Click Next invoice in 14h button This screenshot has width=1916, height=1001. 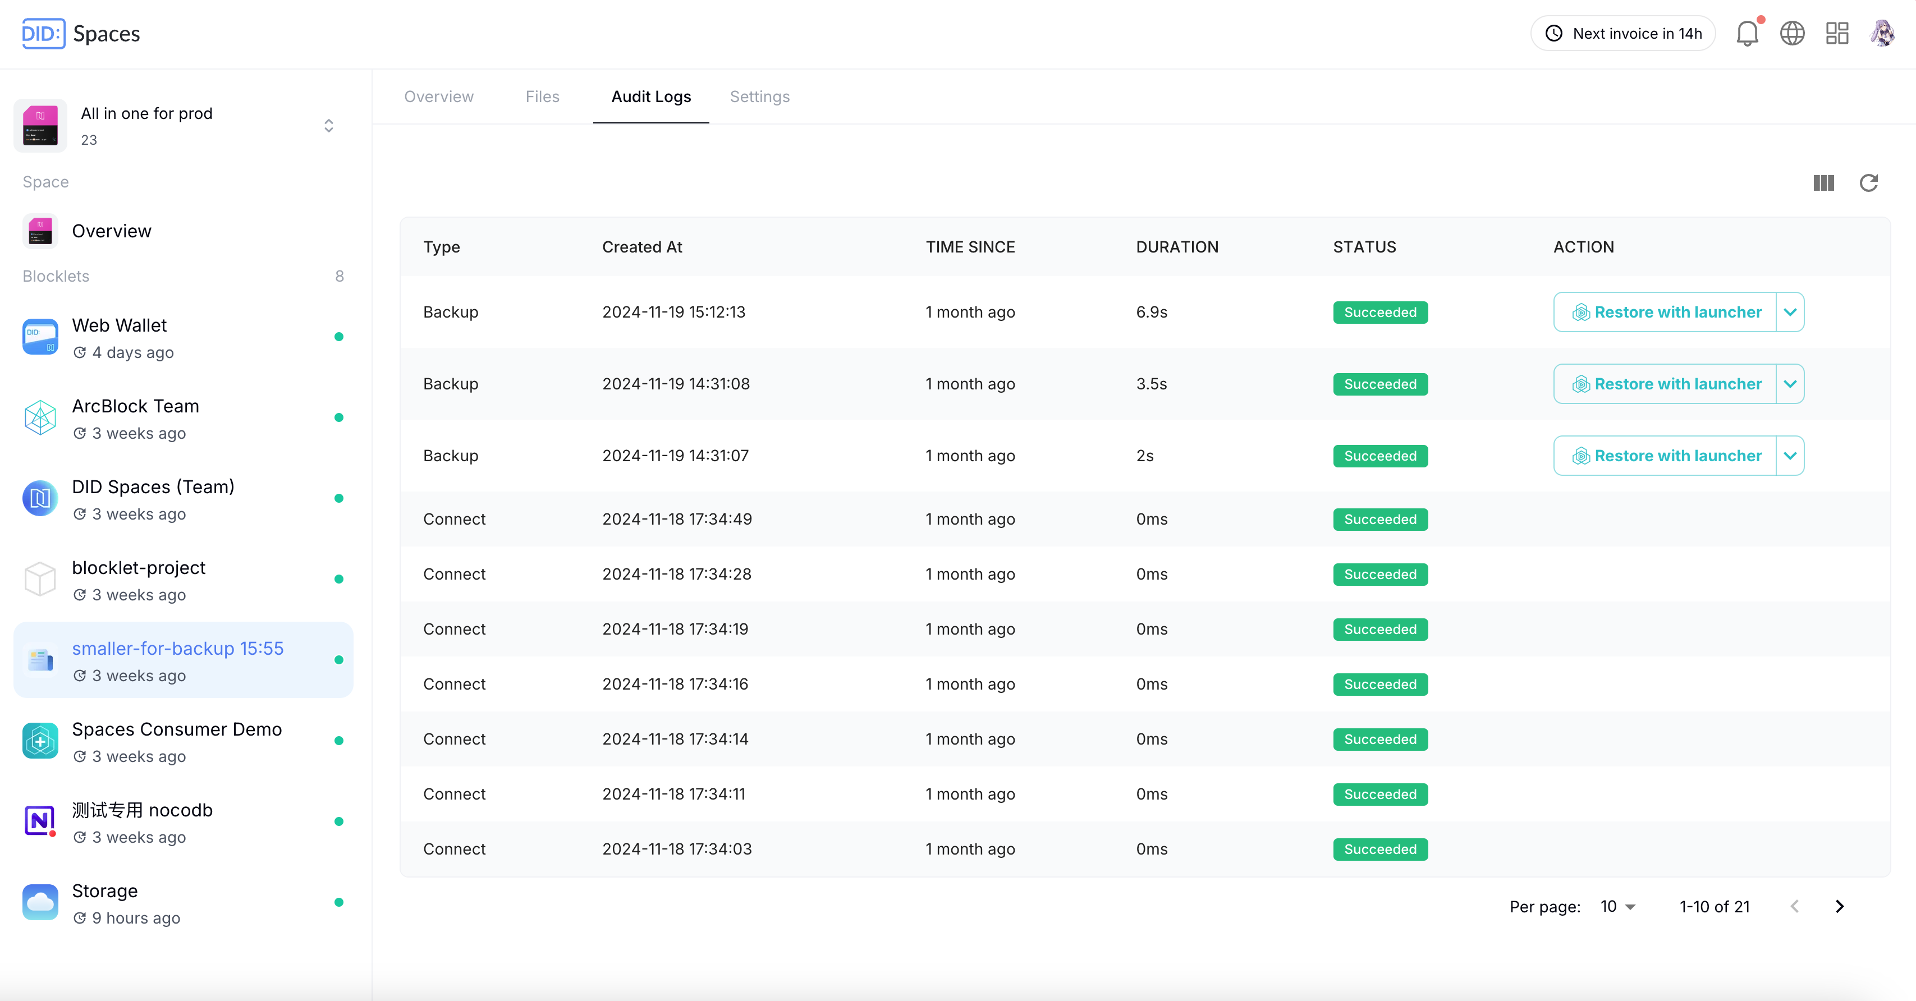[1622, 34]
